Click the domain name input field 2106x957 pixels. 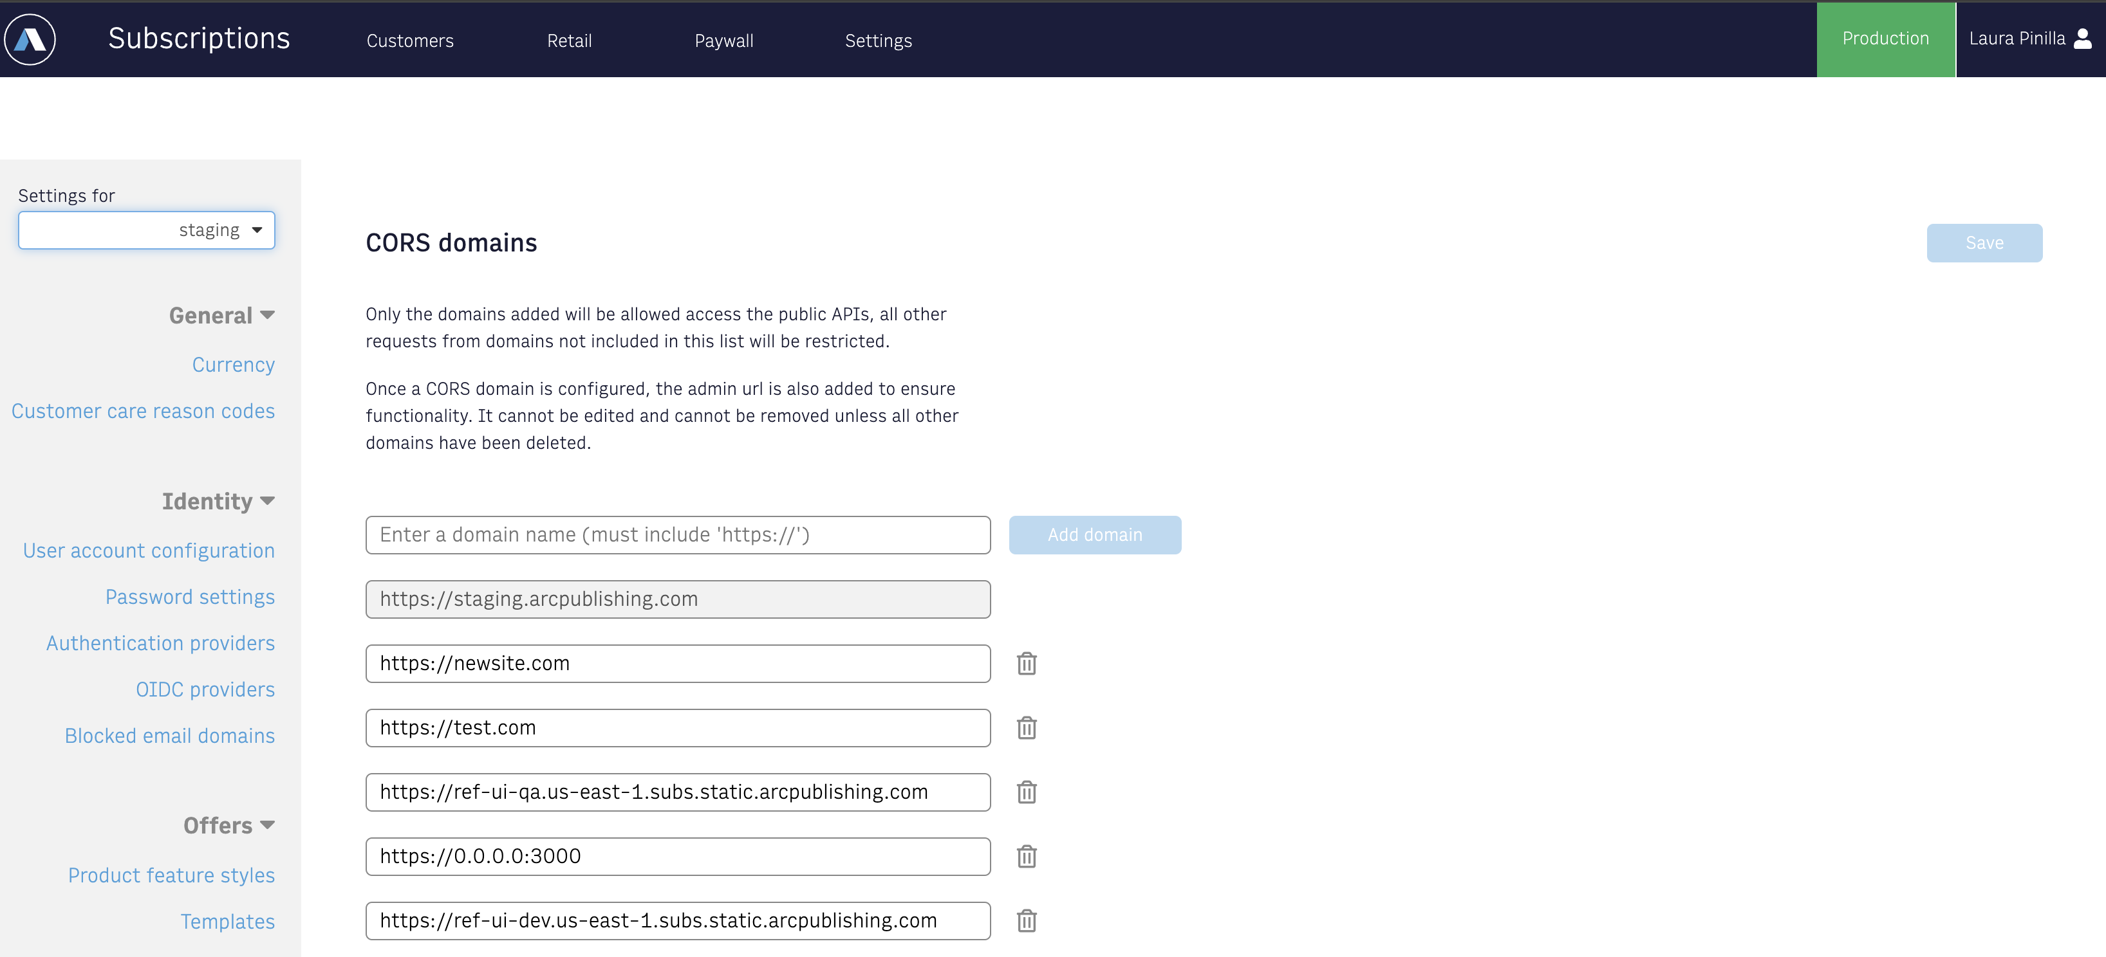click(678, 534)
